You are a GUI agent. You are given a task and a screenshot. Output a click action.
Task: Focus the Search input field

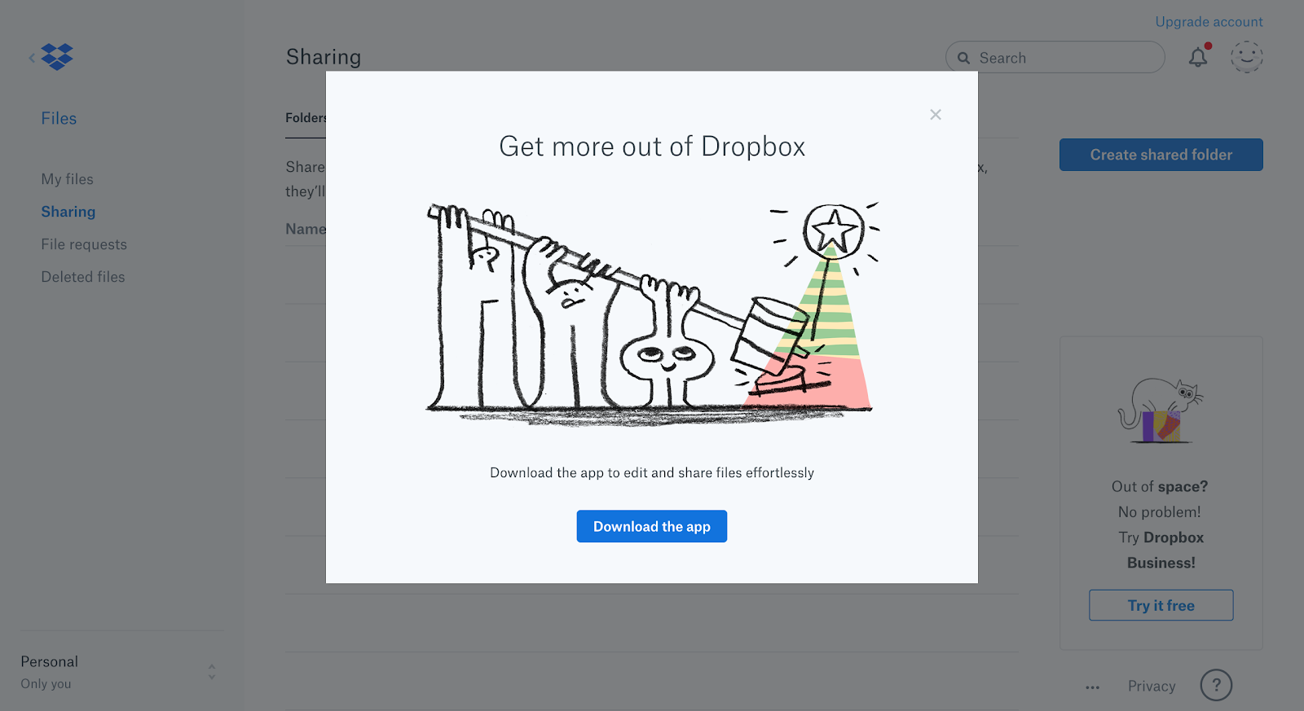[x=1055, y=57]
